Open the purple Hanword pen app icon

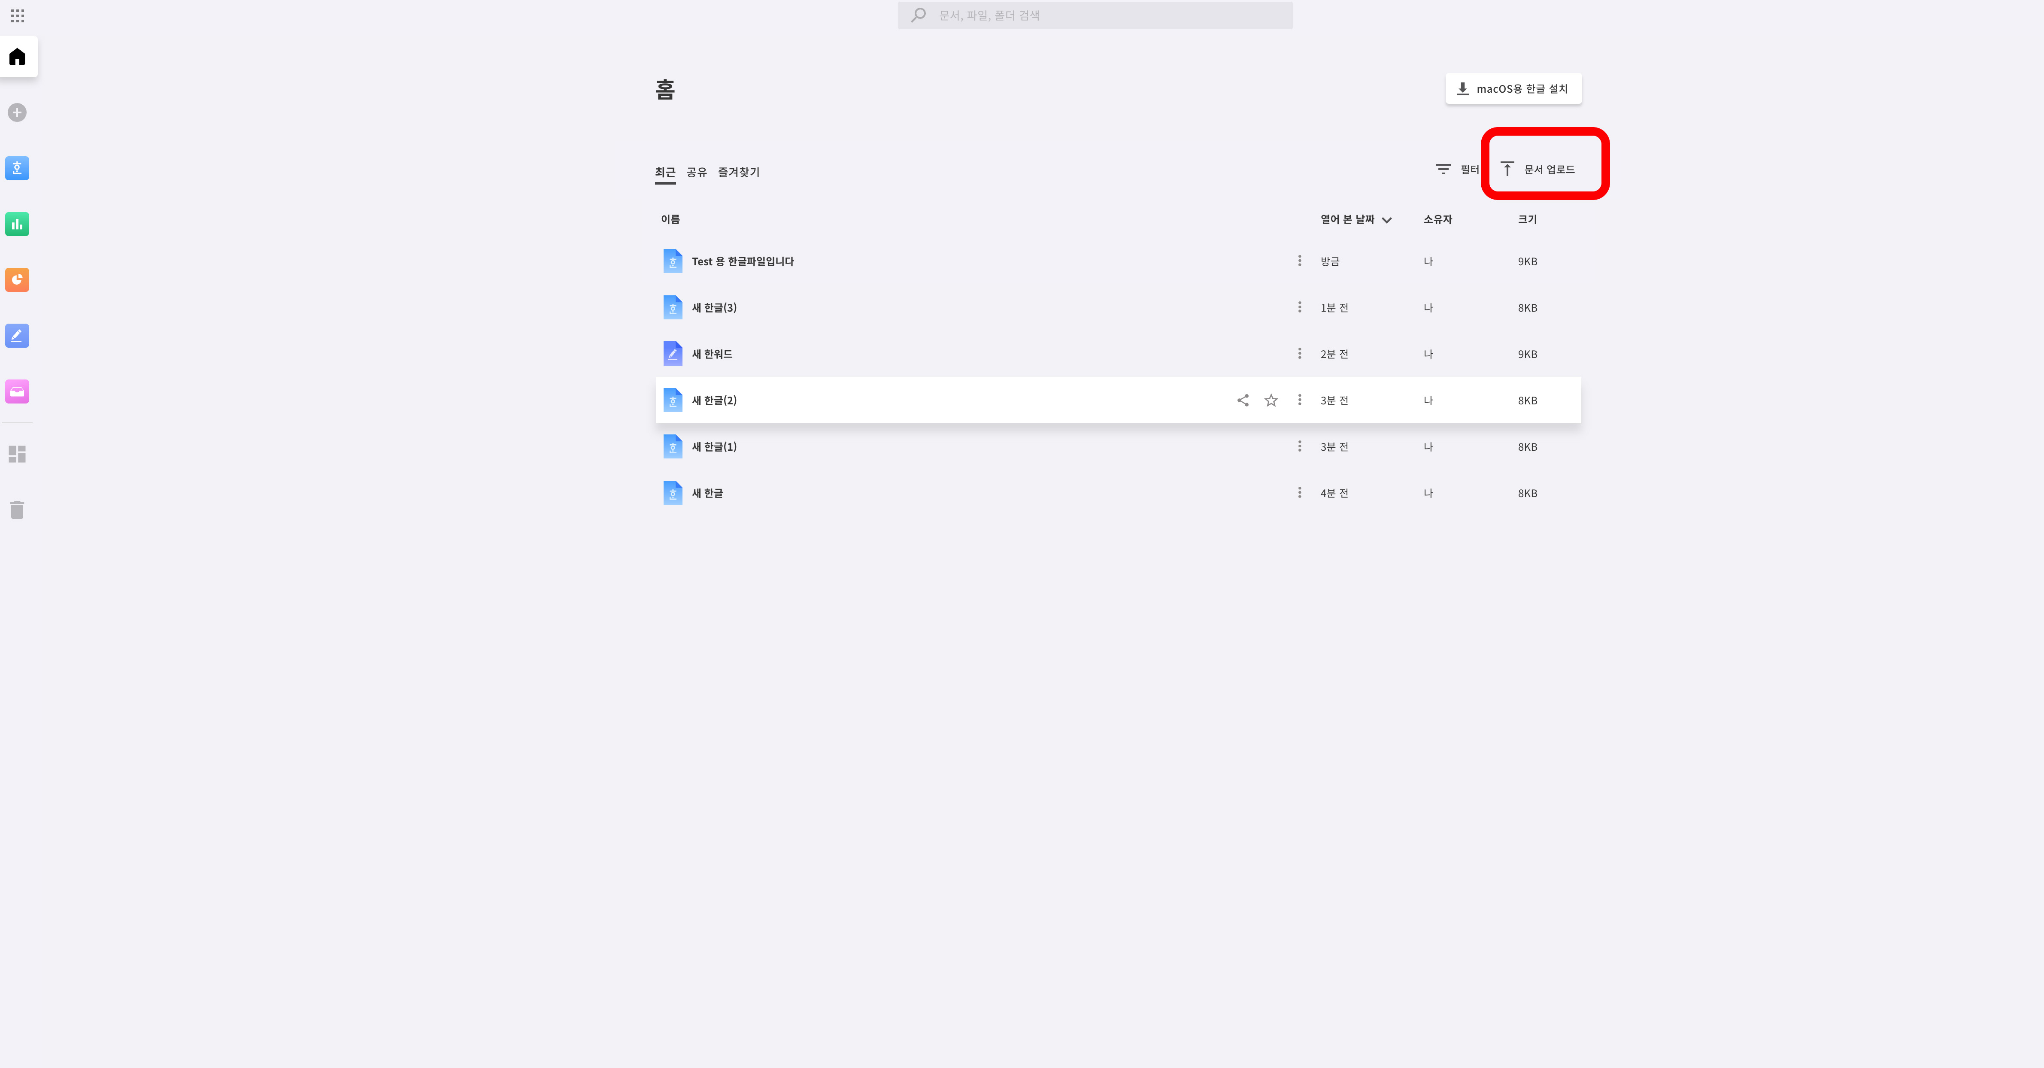tap(18, 336)
